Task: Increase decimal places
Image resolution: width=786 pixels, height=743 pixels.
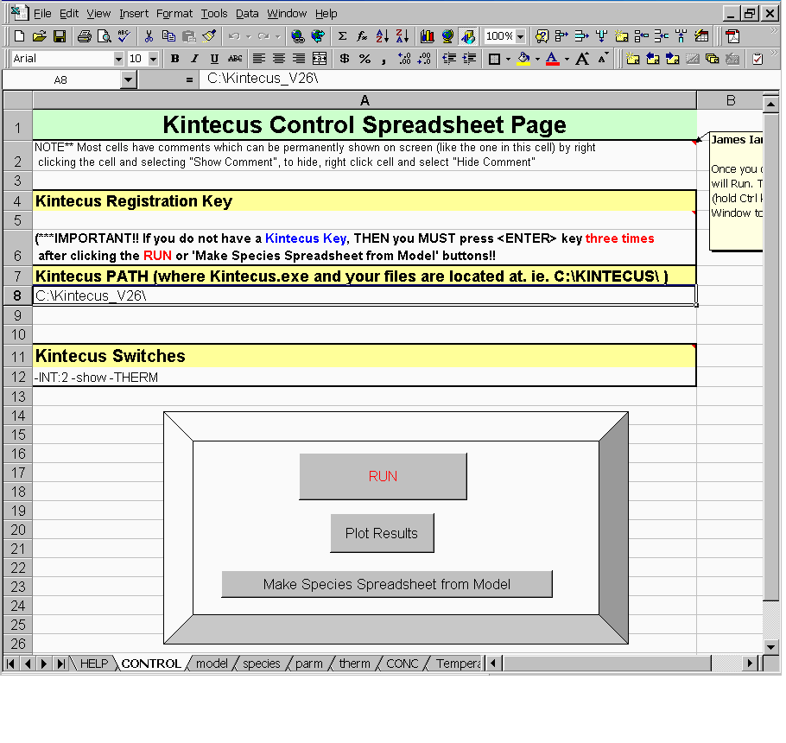Action: click(x=404, y=59)
